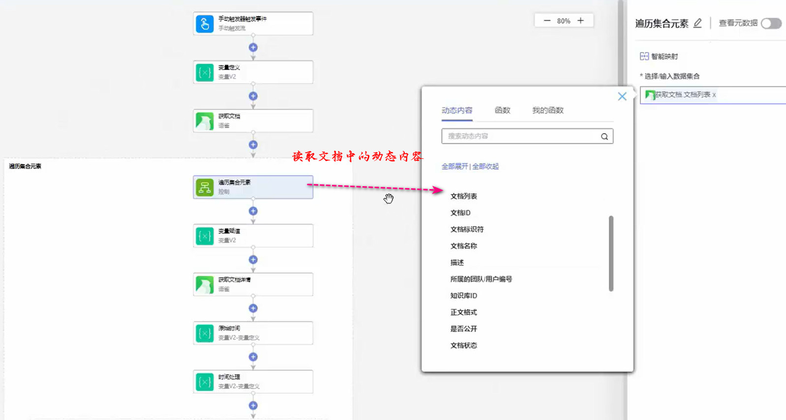The width and height of the screenshot is (786, 420).
Task: Click the 遍历集合元素 heading in the right panel
Action: click(662, 24)
